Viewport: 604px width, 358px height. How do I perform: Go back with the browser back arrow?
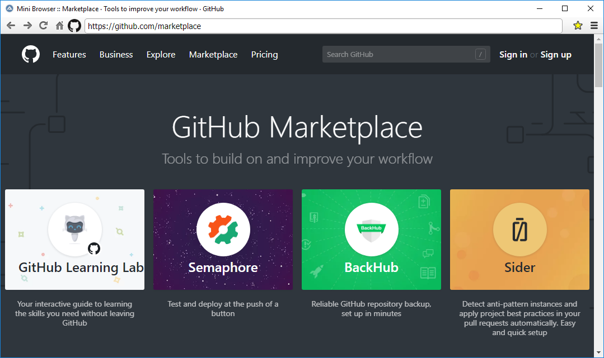coord(11,26)
